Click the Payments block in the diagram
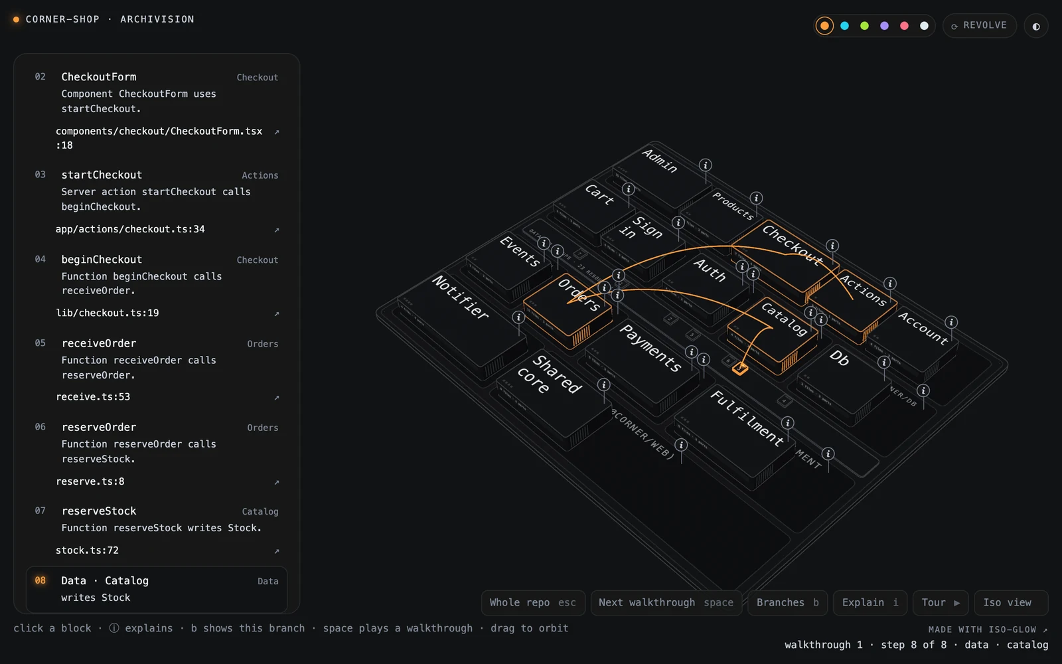The height and width of the screenshot is (664, 1062). point(643,369)
